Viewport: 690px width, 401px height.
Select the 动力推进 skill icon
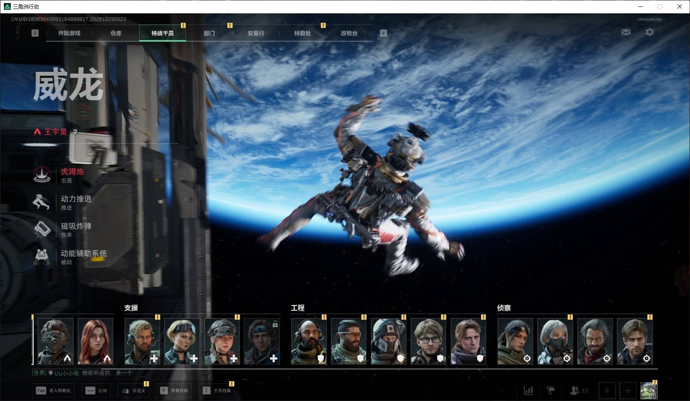pyautogui.click(x=42, y=202)
